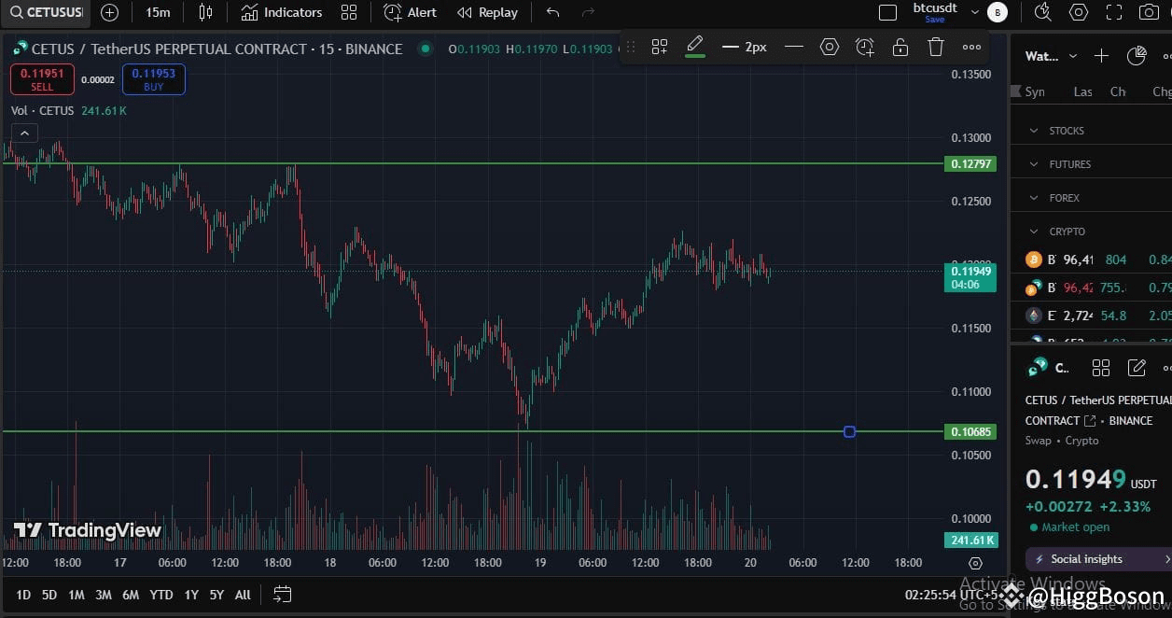This screenshot has height=618, width=1172.
Task: Switch to the 1Y range tab
Action: [x=191, y=595]
